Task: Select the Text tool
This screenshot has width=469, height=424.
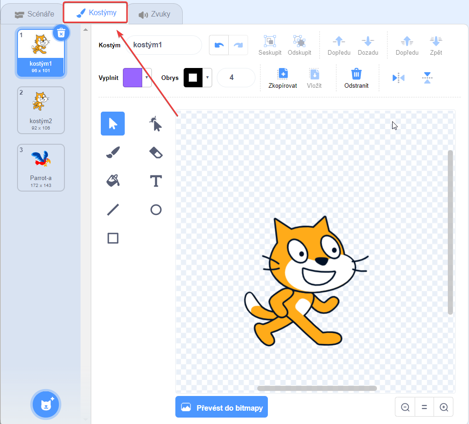Action: (156, 181)
